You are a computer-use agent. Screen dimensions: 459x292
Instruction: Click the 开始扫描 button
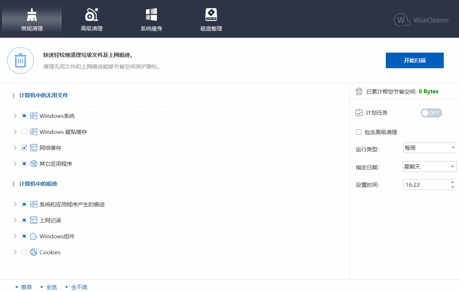click(x=414, y=60)
